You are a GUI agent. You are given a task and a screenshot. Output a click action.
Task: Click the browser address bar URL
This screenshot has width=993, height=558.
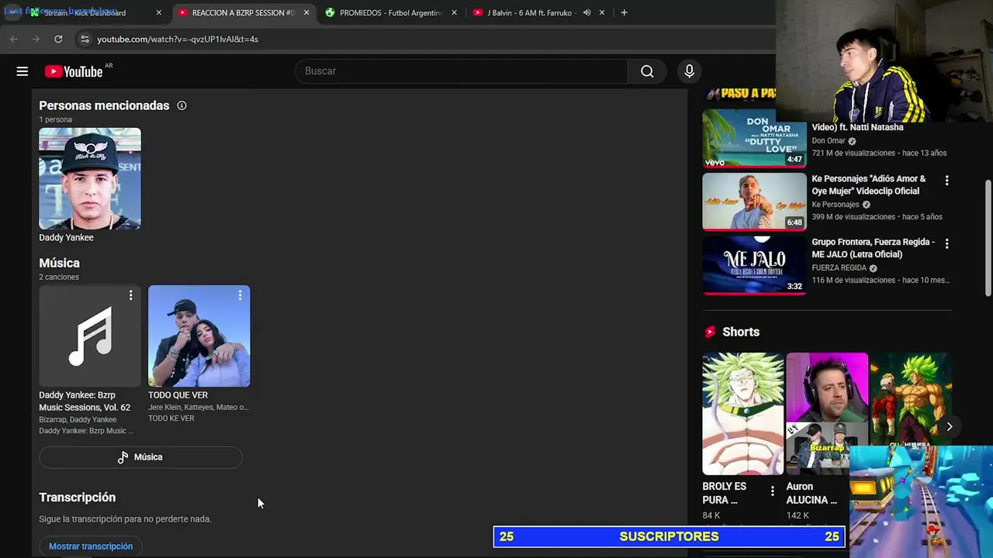pyautogui.click(x=178, y=39)
